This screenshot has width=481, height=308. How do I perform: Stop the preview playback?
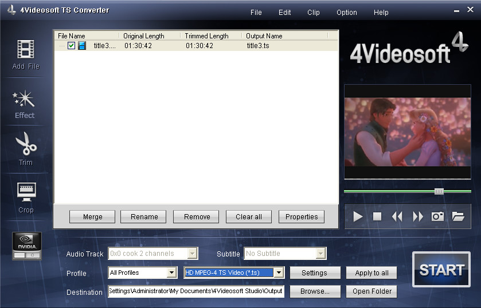pos(377,216)
